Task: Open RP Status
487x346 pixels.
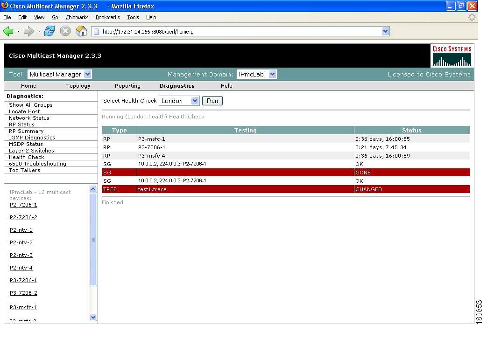Action: [21, 125]
